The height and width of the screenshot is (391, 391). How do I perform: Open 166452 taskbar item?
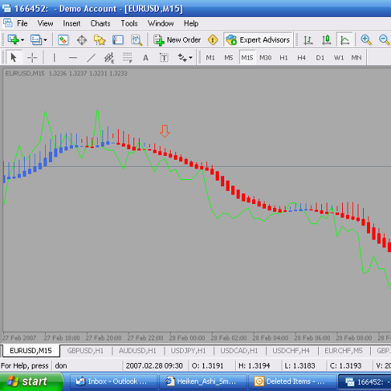(x=365, y=382)
